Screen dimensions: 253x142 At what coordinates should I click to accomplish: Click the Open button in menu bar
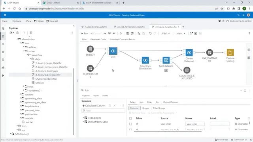click(39, 21)
